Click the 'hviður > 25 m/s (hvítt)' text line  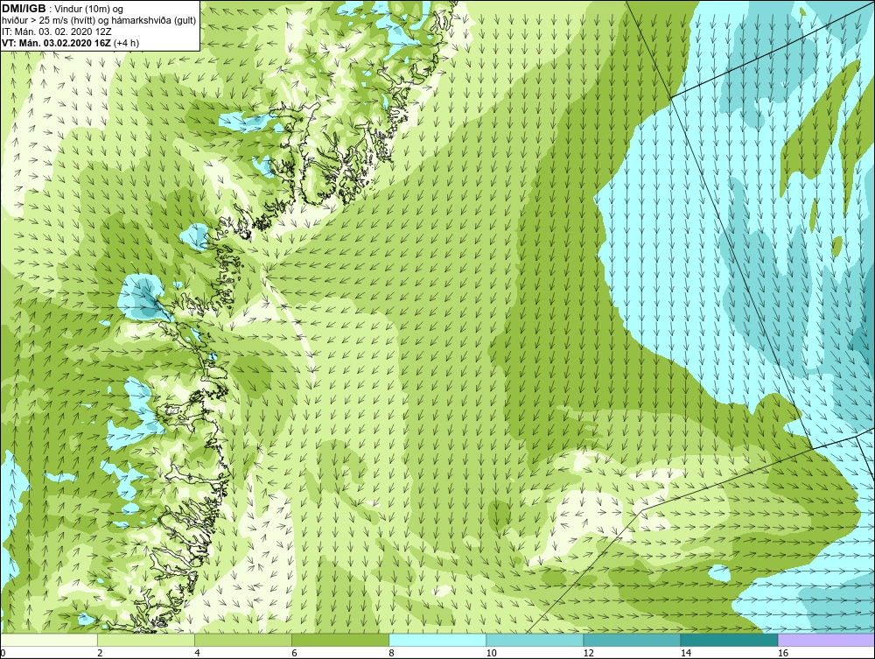pos(99,21)
